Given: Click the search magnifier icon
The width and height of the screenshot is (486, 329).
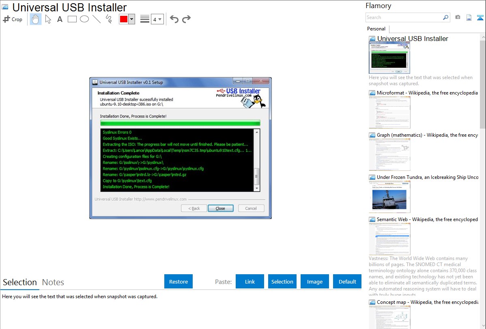Looking at the screenshot, I should tap(445, 17).
